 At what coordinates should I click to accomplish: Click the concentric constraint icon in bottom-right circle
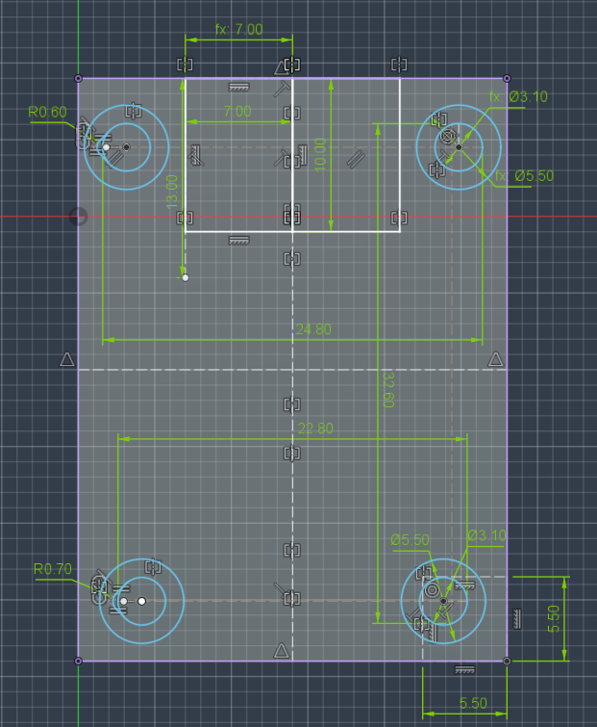click(433, 590)
